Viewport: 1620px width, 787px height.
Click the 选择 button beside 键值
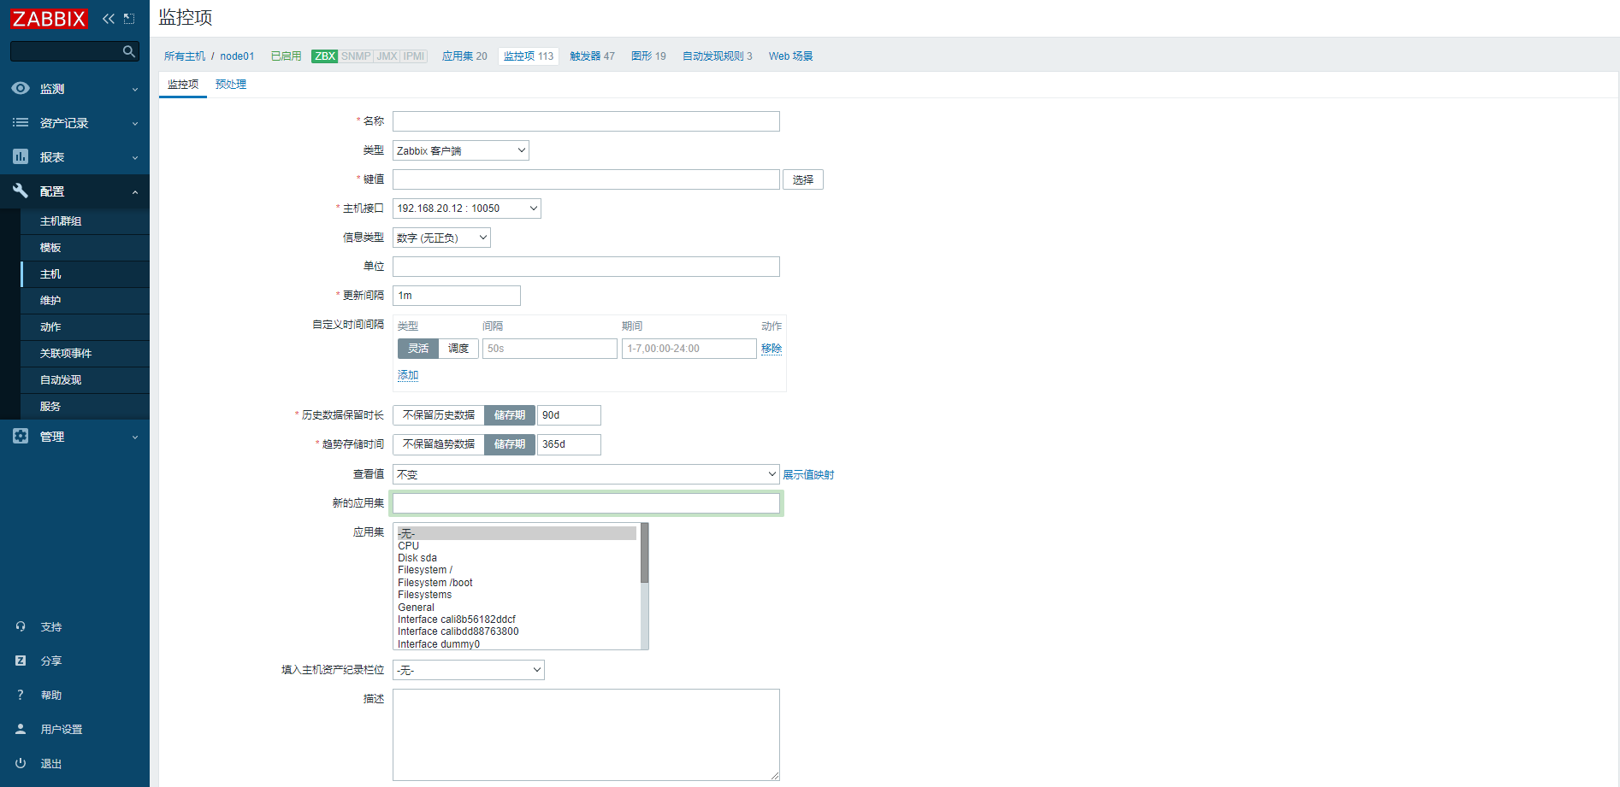(802, 180)
